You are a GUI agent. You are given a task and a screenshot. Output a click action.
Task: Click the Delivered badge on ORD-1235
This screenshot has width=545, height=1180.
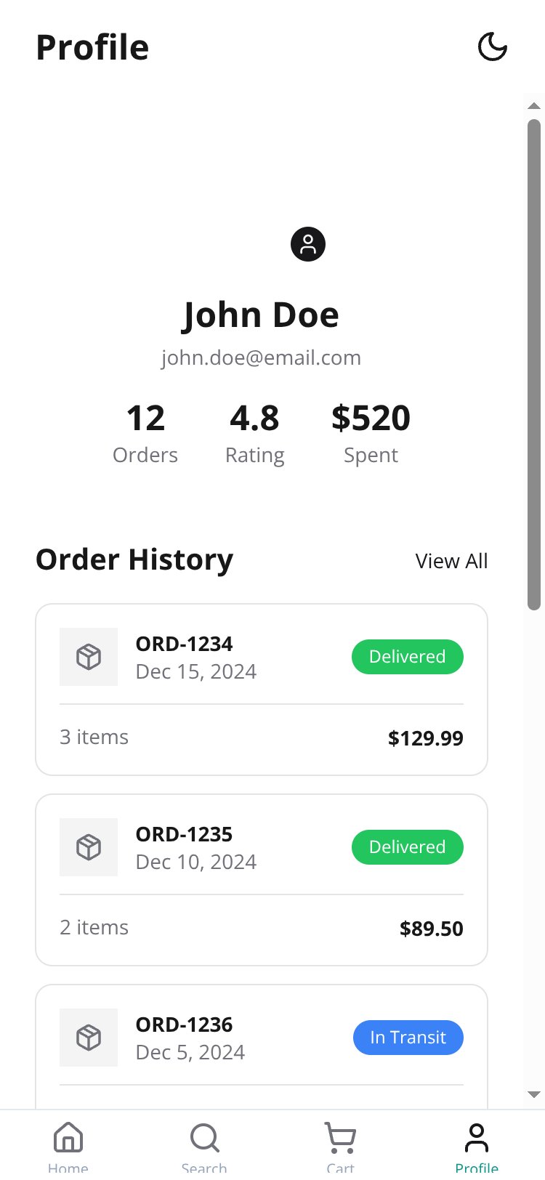(x=408, y=847)
